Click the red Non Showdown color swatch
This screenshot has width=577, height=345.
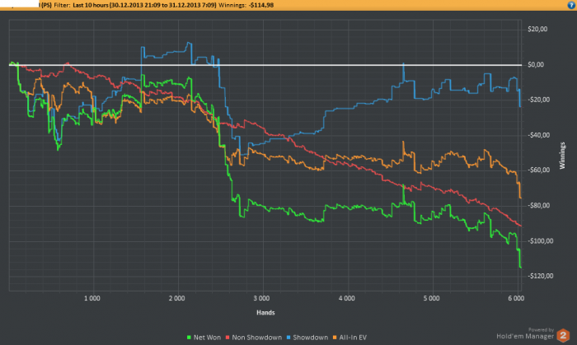point(228,338)
